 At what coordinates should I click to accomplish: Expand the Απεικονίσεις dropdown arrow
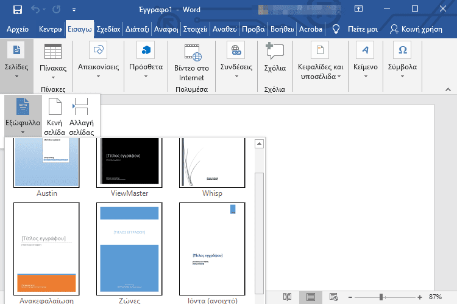coord(98,77)
